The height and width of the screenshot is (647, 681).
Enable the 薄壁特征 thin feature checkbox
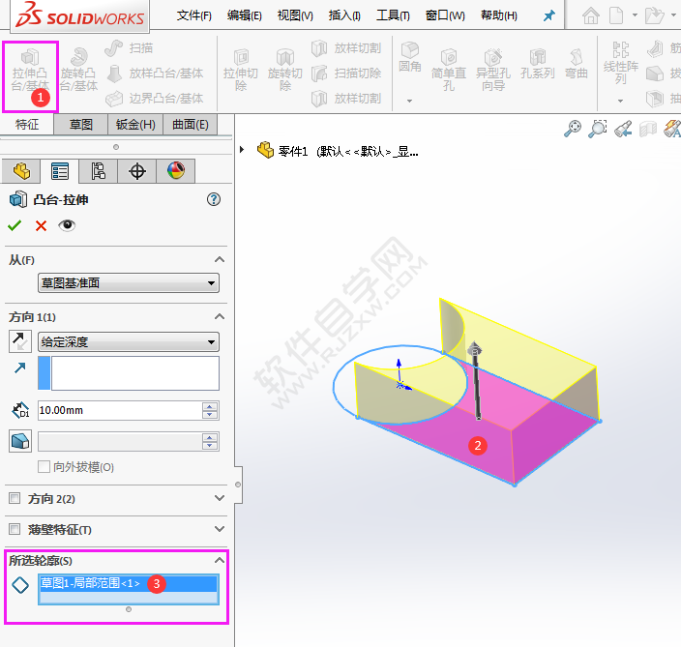[x=15, y=529]
